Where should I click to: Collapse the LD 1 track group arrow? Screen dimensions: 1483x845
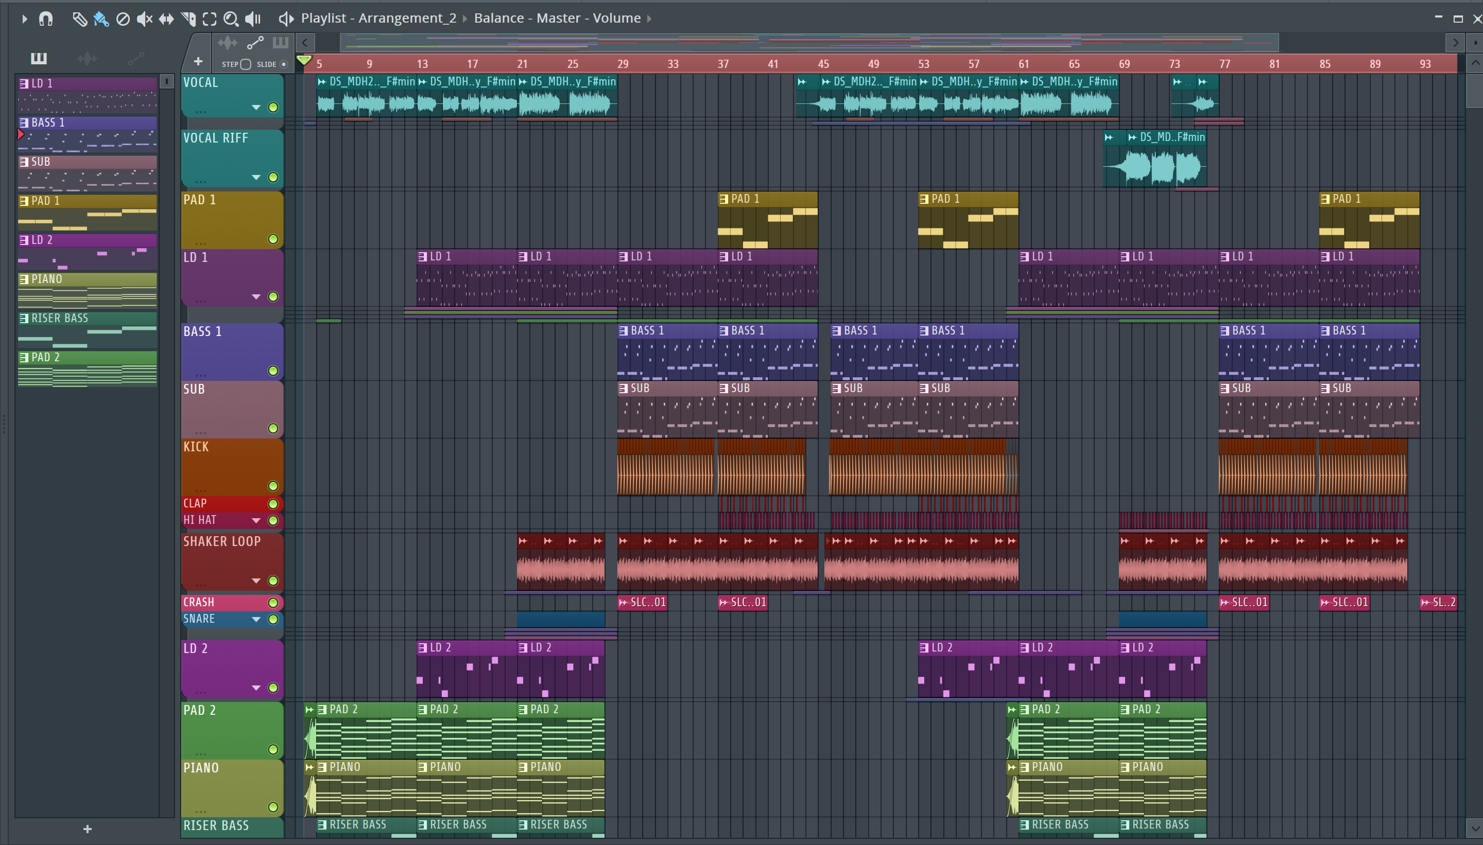coord(256,296)
